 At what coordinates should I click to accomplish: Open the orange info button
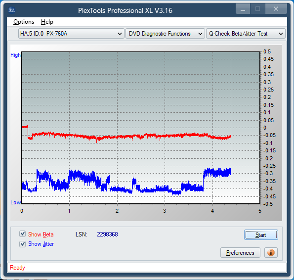(x=271, y=252)
